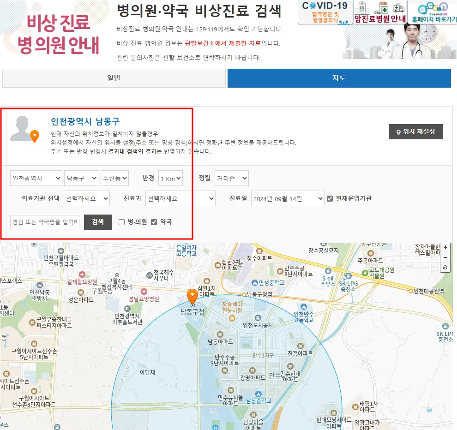Click the orange location pin at 남동구청
Viewport: 457px width, 430px height.
(x=192, y=297)
